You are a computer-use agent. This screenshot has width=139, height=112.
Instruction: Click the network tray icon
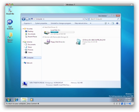[x=121, y=100]
